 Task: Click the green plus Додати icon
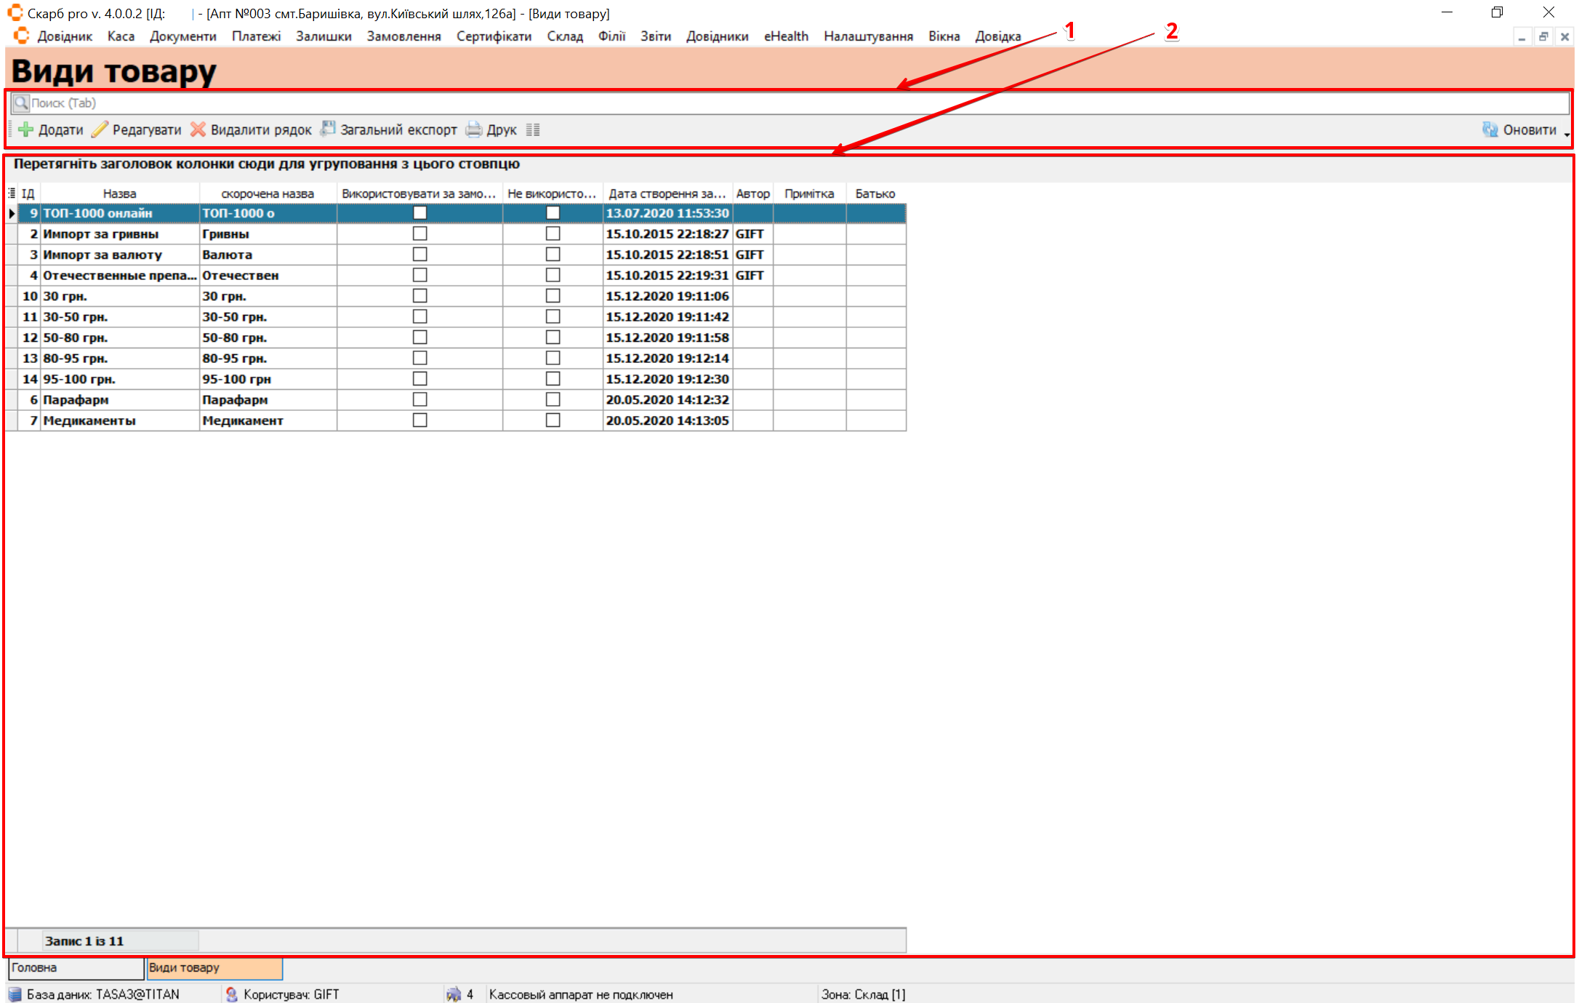pos(26,130)
